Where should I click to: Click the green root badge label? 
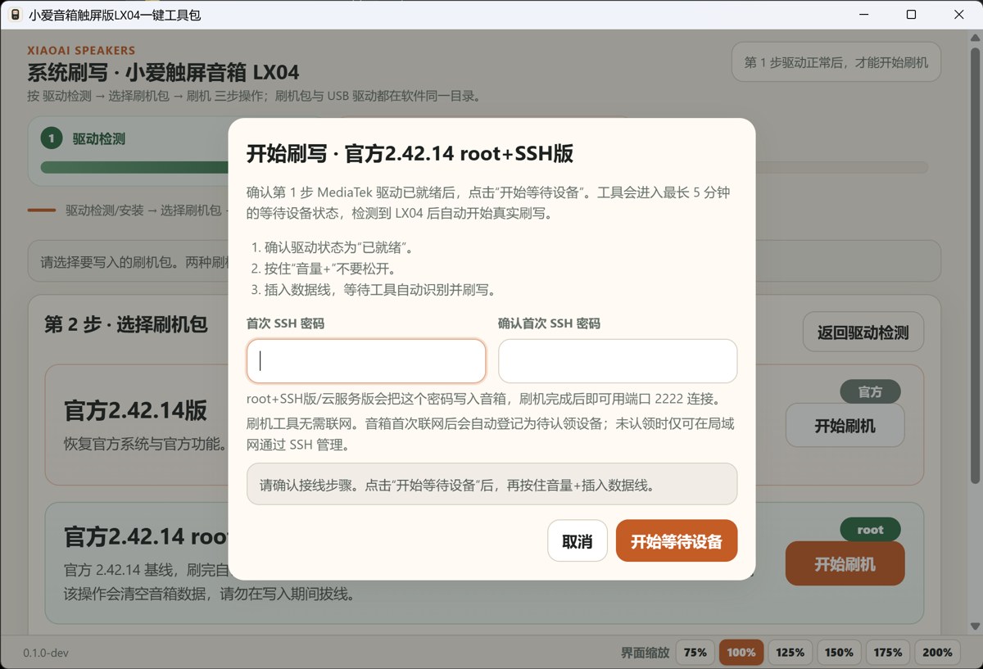click(870, 530)
